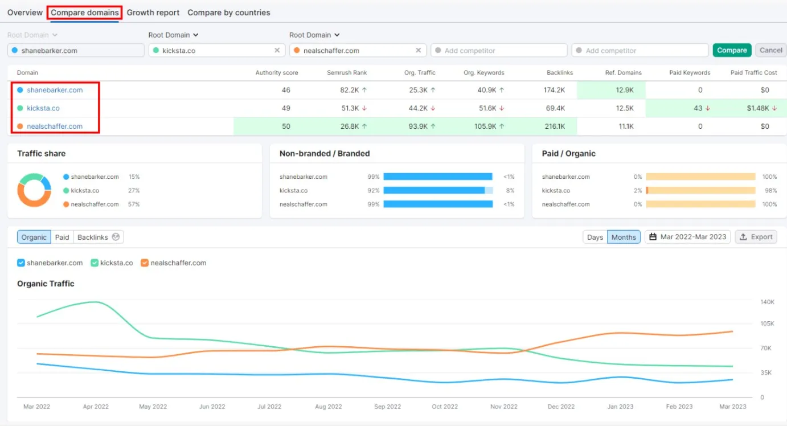Open shanebarker.com link in the table
Screen dimensions: 787x426
tap(55, 90)
